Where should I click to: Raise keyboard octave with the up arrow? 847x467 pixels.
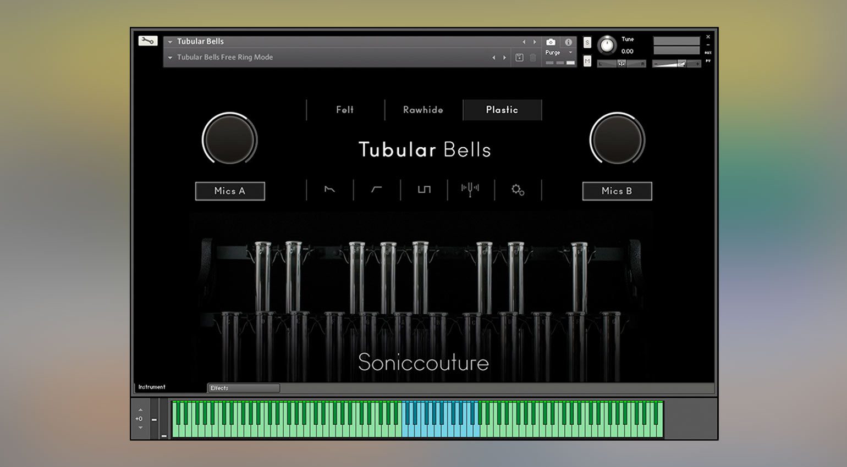pos(140,410)
